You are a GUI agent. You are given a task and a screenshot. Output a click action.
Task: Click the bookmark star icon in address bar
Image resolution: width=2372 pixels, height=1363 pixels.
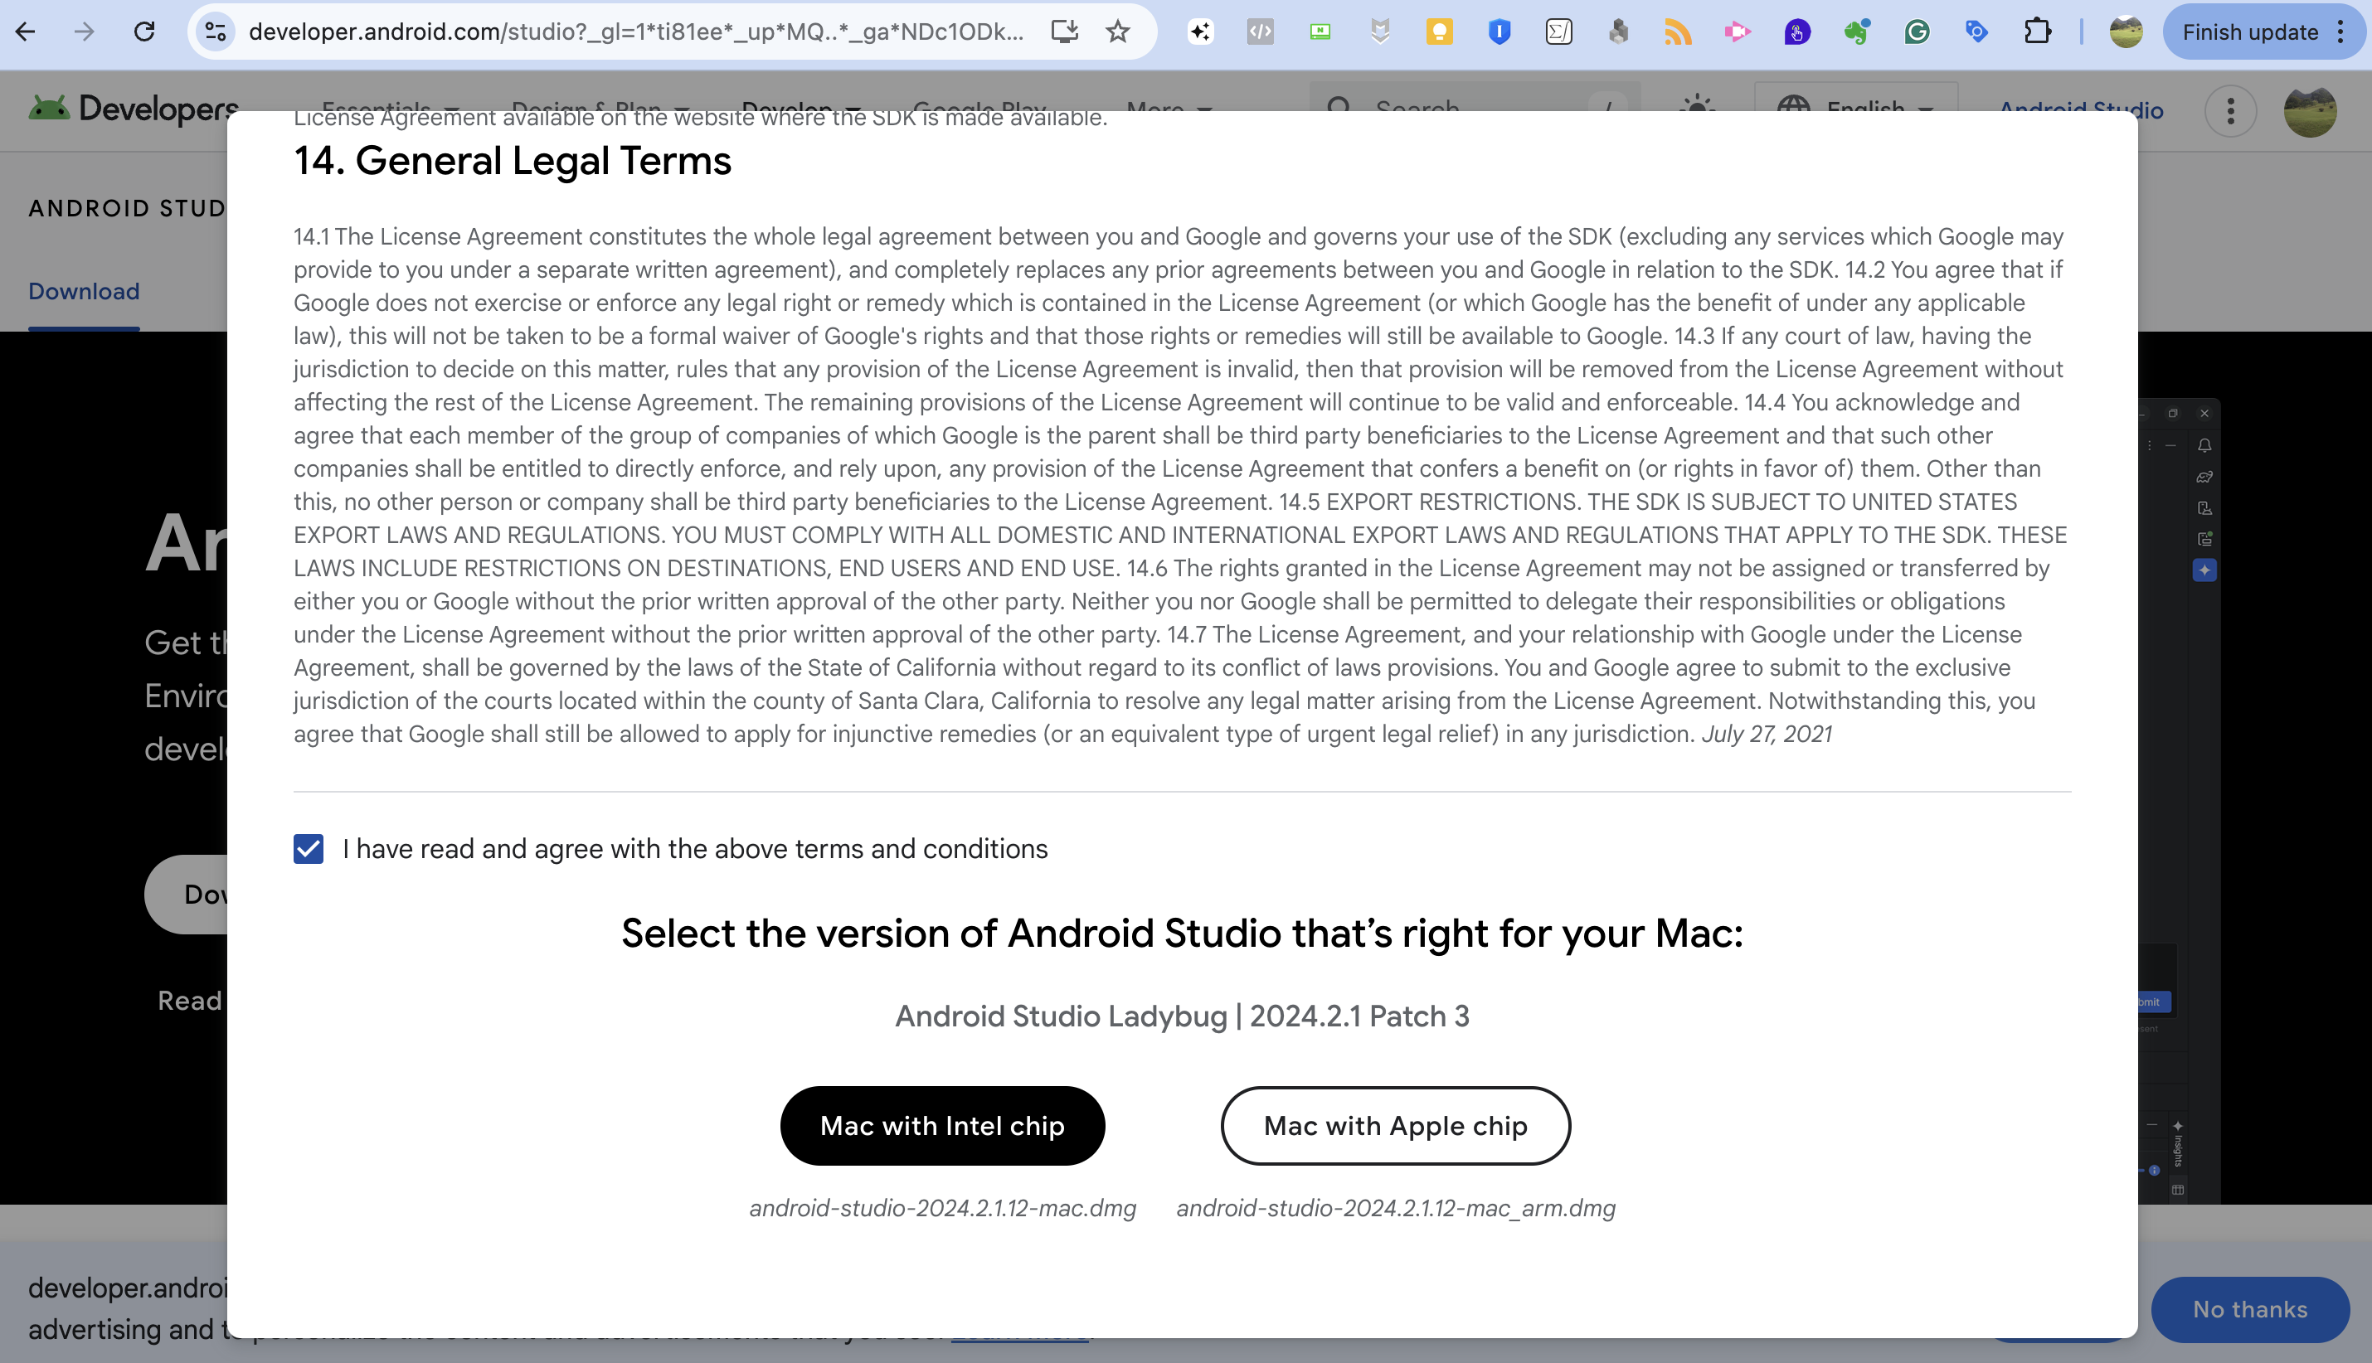point(1118,32)
